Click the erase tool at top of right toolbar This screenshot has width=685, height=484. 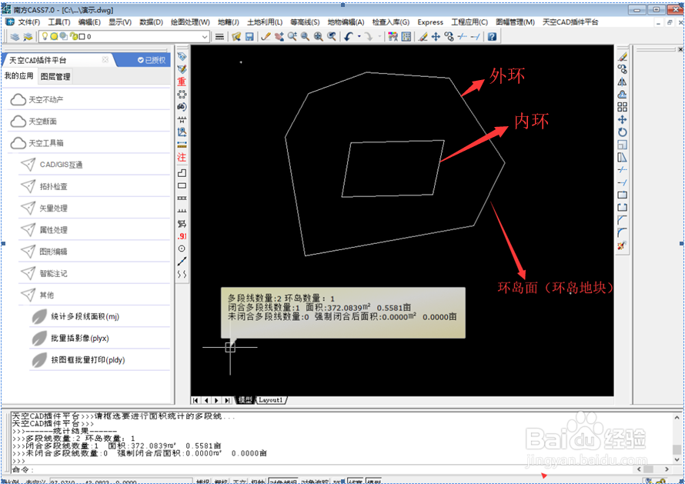[x=622, y=57]
